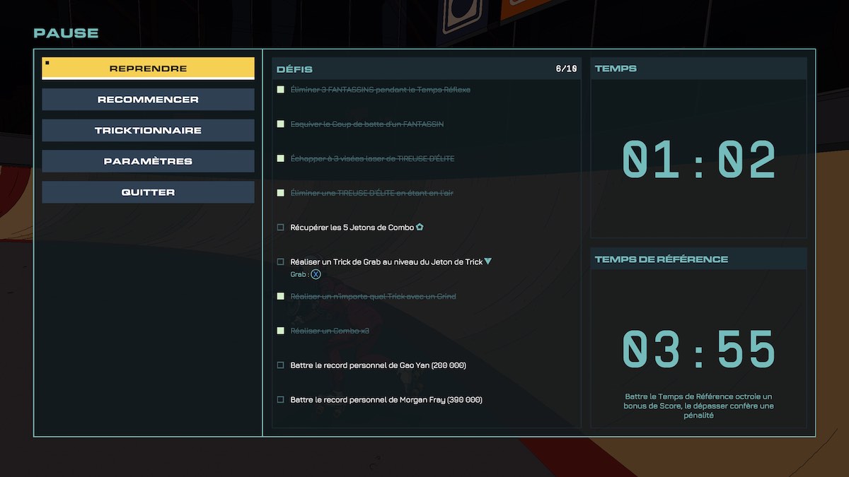Click checkbox for Esquiver le Coup de batte
The image size is (849, 477).
point(281,124)
